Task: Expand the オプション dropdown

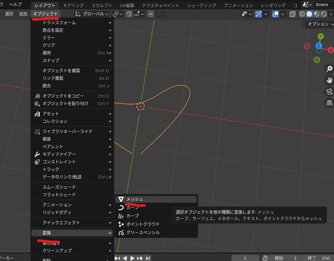Action: tap(320, 24)
